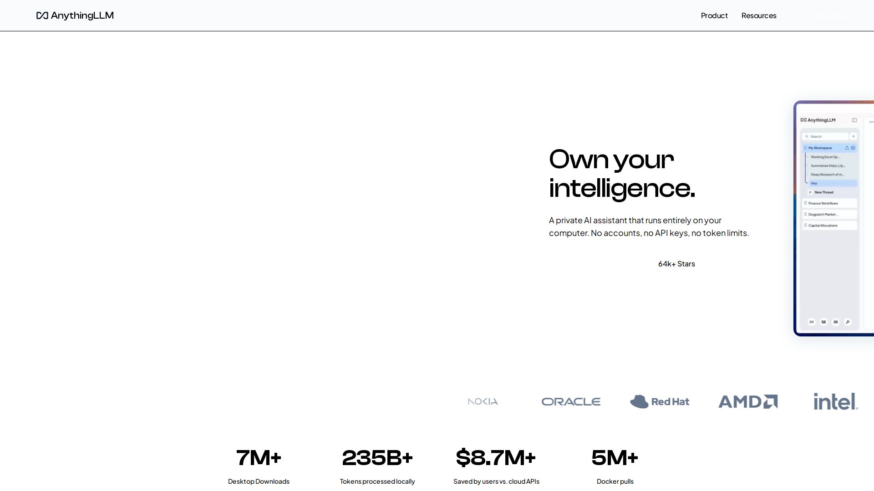Click the AMD logo
874x491 pixels.
click(x=748, y=401)
